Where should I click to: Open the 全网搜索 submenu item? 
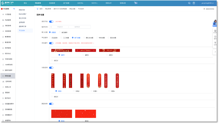(22, 22)
